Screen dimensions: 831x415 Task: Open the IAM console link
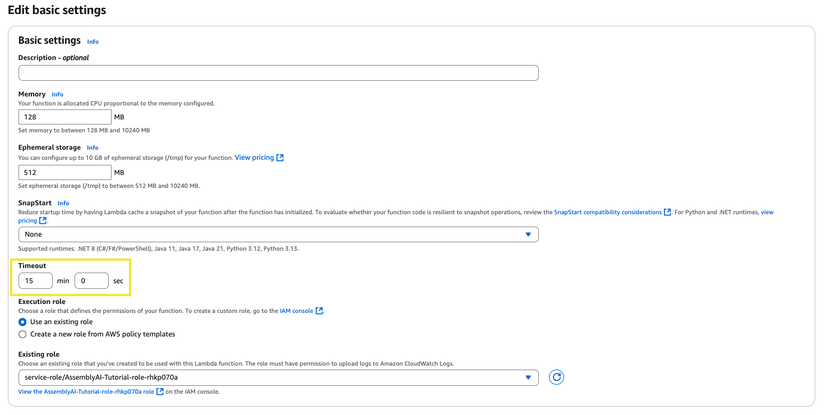(x=296, y=311)
